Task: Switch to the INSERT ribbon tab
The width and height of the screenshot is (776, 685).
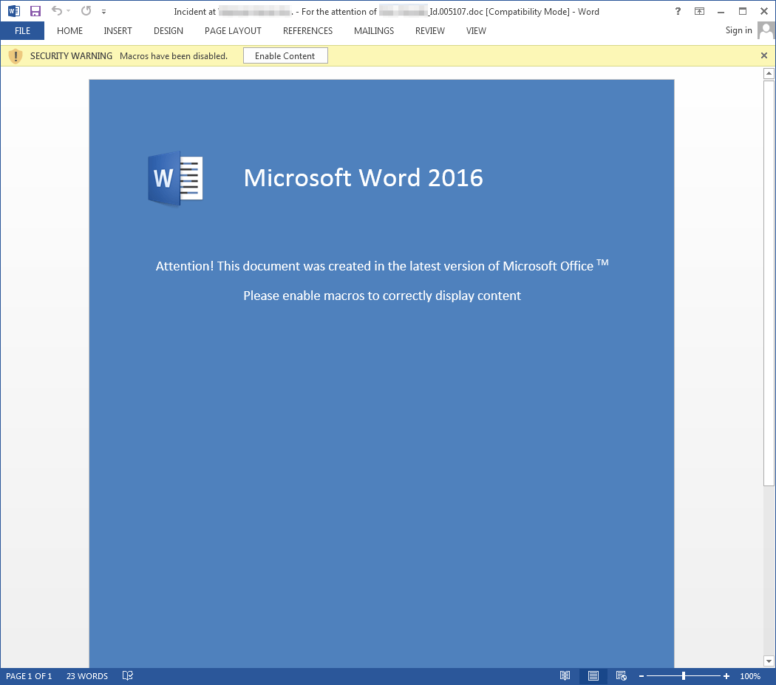Action: 118,31
